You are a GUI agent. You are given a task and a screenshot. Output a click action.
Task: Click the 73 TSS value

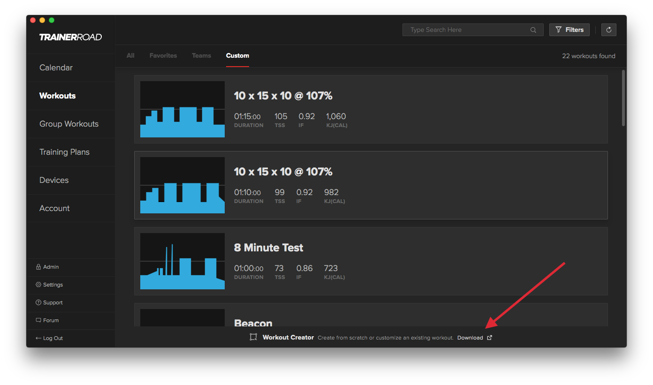tap(279, 268)
